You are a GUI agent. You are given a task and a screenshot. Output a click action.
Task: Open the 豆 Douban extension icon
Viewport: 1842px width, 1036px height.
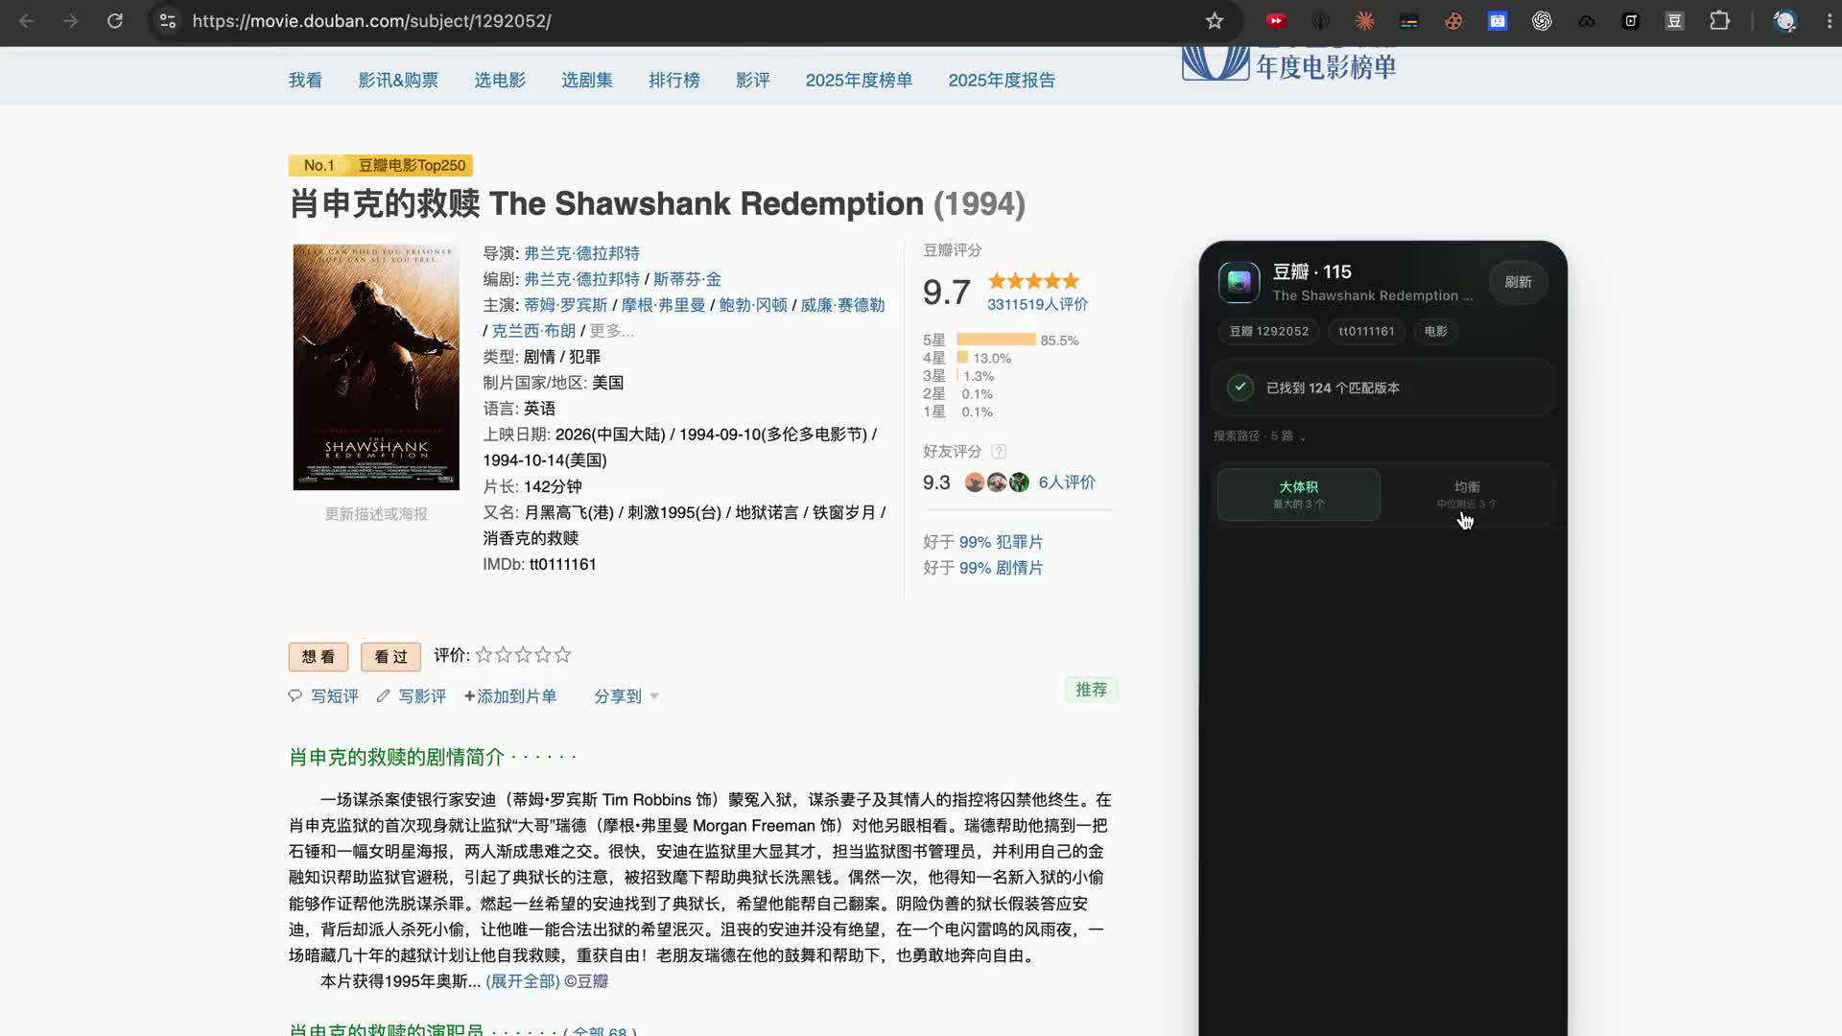[x=1674, y=20]
